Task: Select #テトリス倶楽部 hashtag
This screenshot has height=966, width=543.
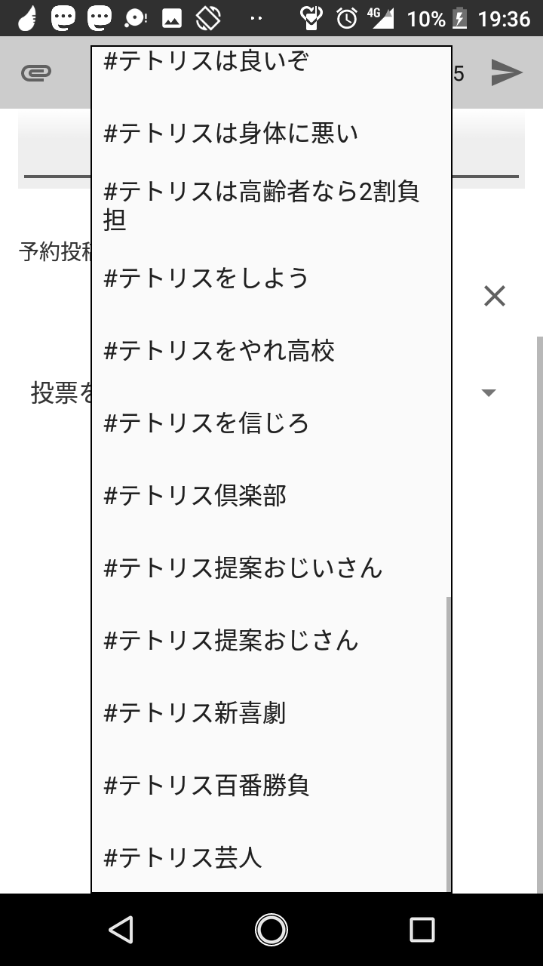Action: 195,496
